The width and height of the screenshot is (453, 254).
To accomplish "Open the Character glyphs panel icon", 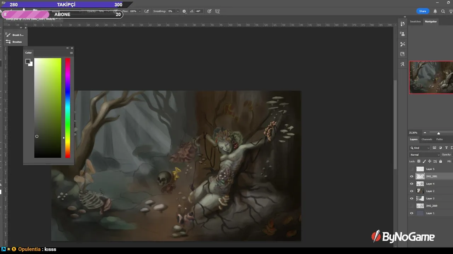I will 402,64.
